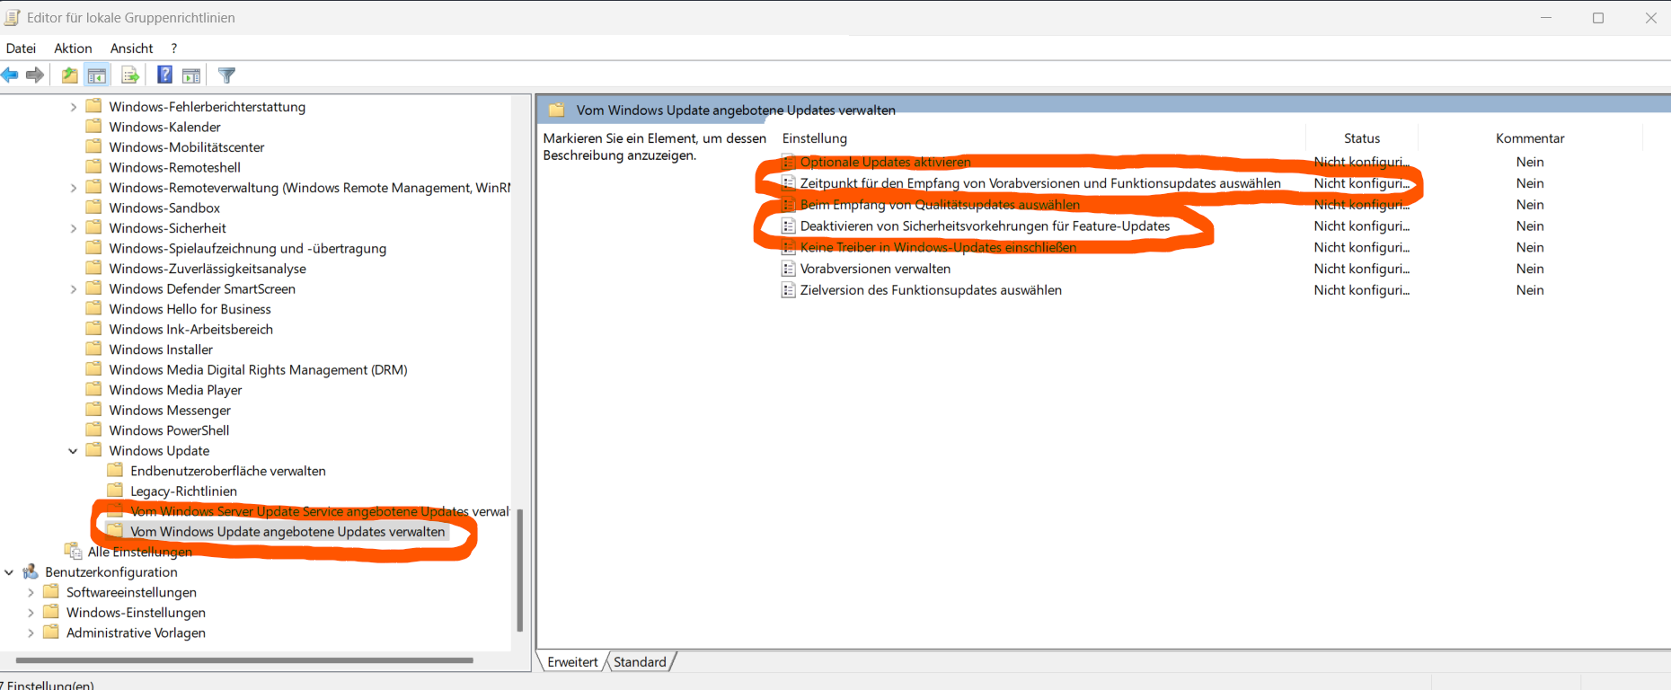1671x690 pixels.
Task: Select Zielversion des Funktionsupdates auswählen
Action: [x=931, y=290]
